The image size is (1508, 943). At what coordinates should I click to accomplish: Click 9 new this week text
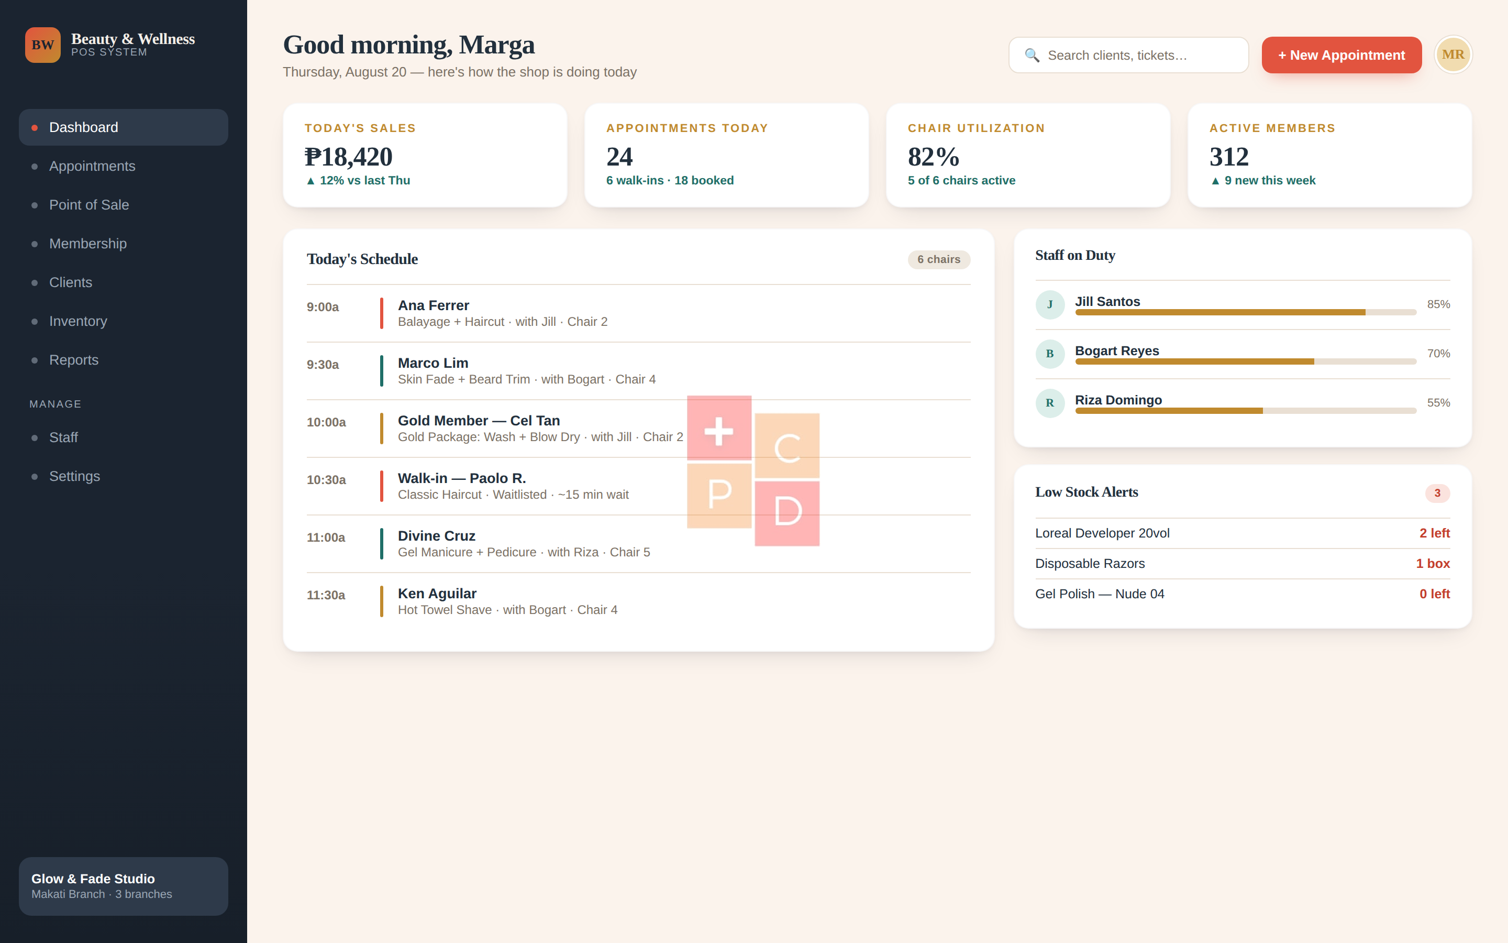tap(1263, 180)
